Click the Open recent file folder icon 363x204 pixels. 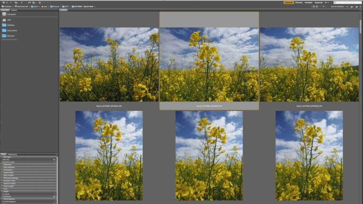click(352, 7)
